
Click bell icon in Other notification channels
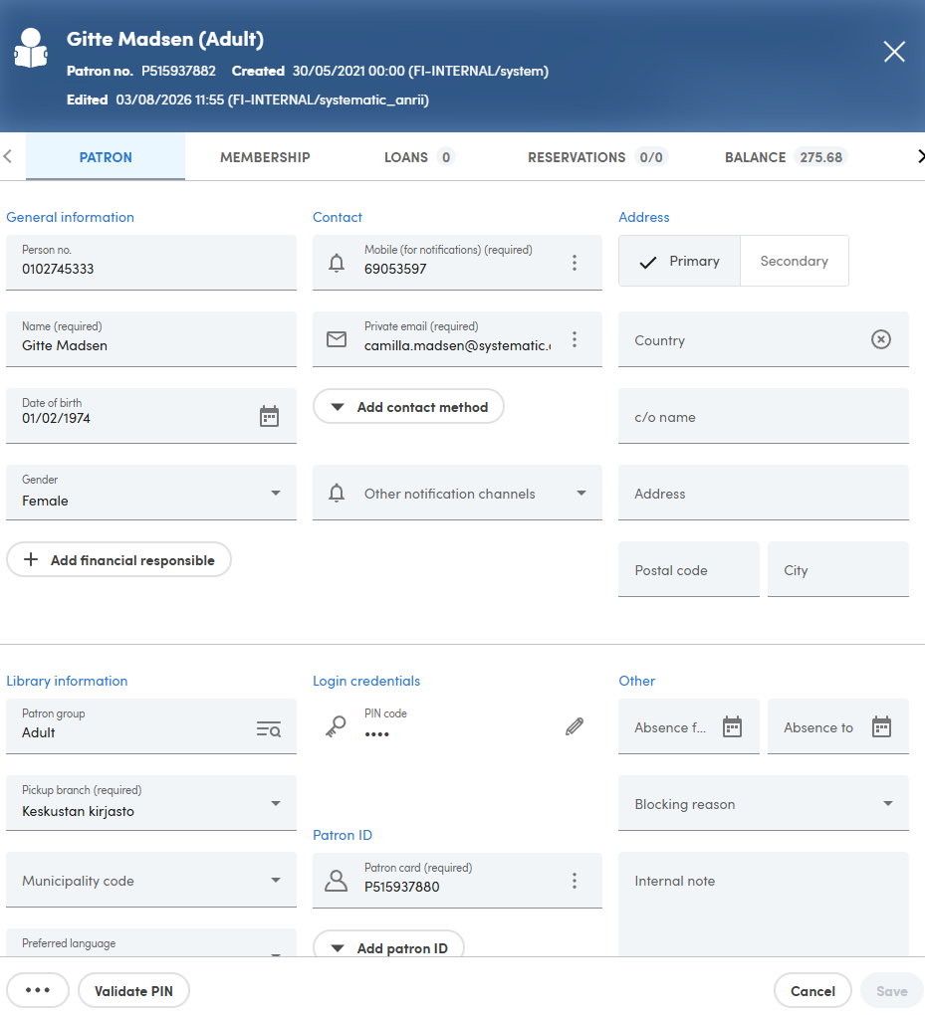coord(337,494)
